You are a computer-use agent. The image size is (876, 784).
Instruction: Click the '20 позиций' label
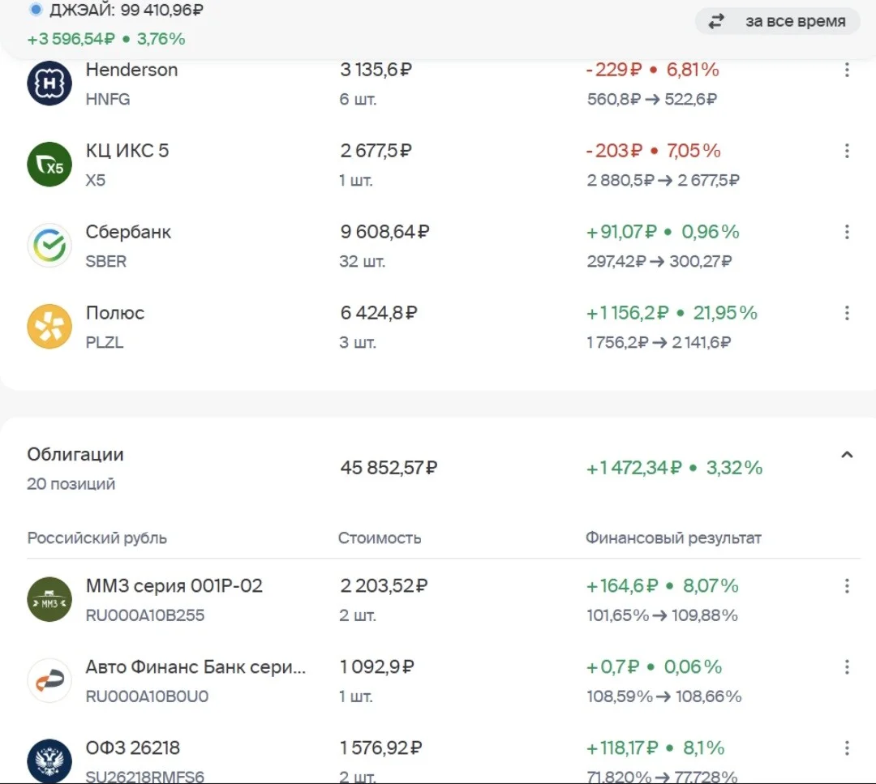(x=71, y=483)
